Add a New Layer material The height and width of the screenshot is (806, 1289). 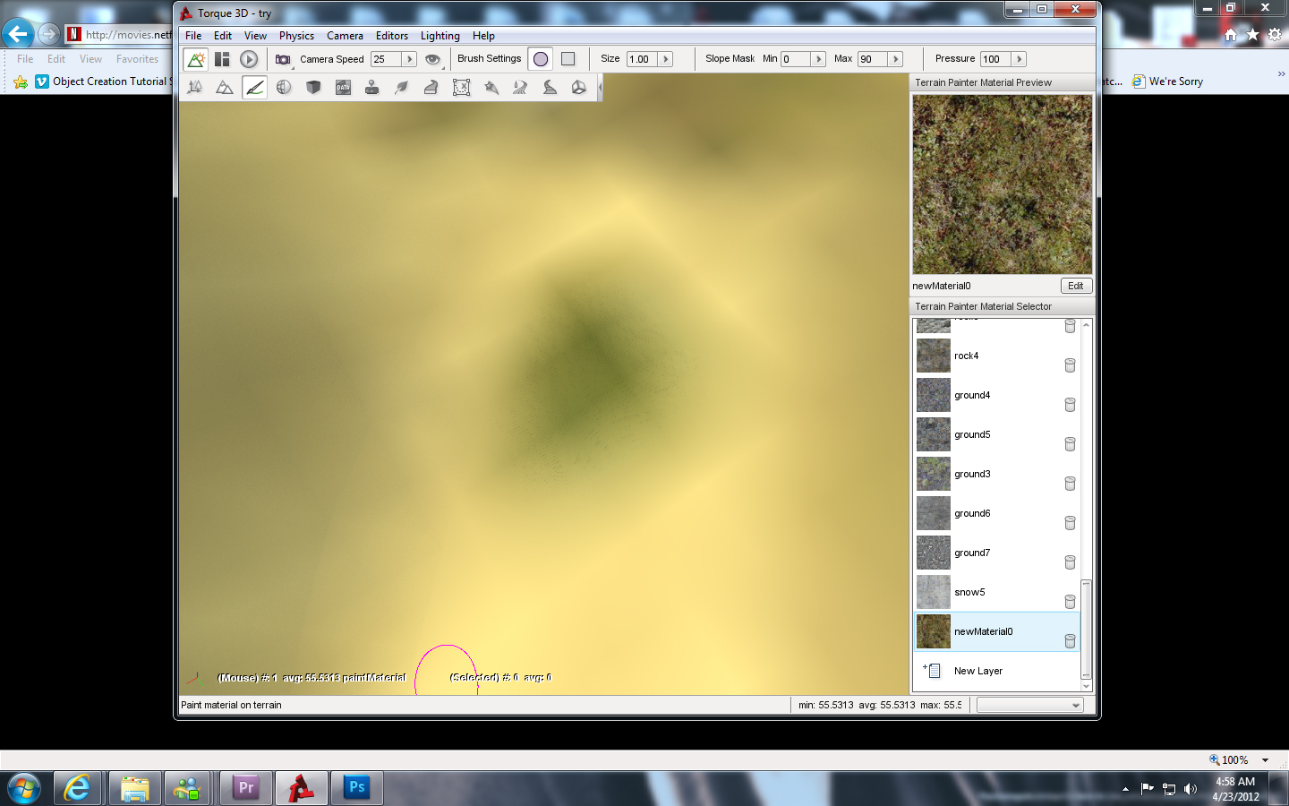click(977, 671)
